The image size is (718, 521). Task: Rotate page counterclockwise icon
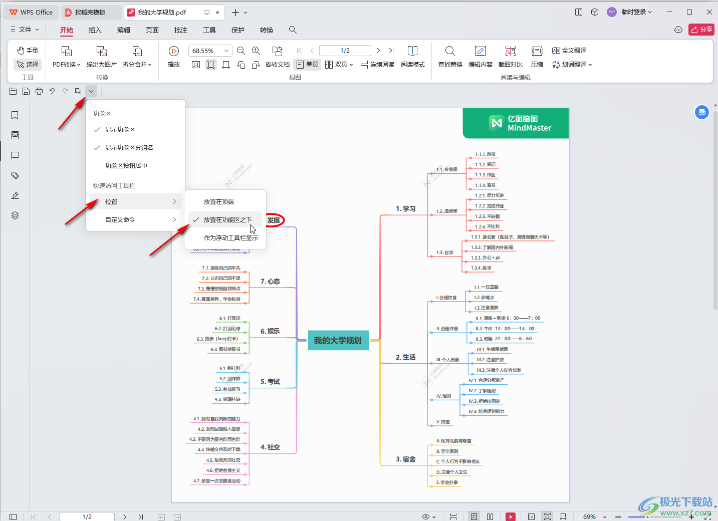pyautogui.click(x=241, y=65)
